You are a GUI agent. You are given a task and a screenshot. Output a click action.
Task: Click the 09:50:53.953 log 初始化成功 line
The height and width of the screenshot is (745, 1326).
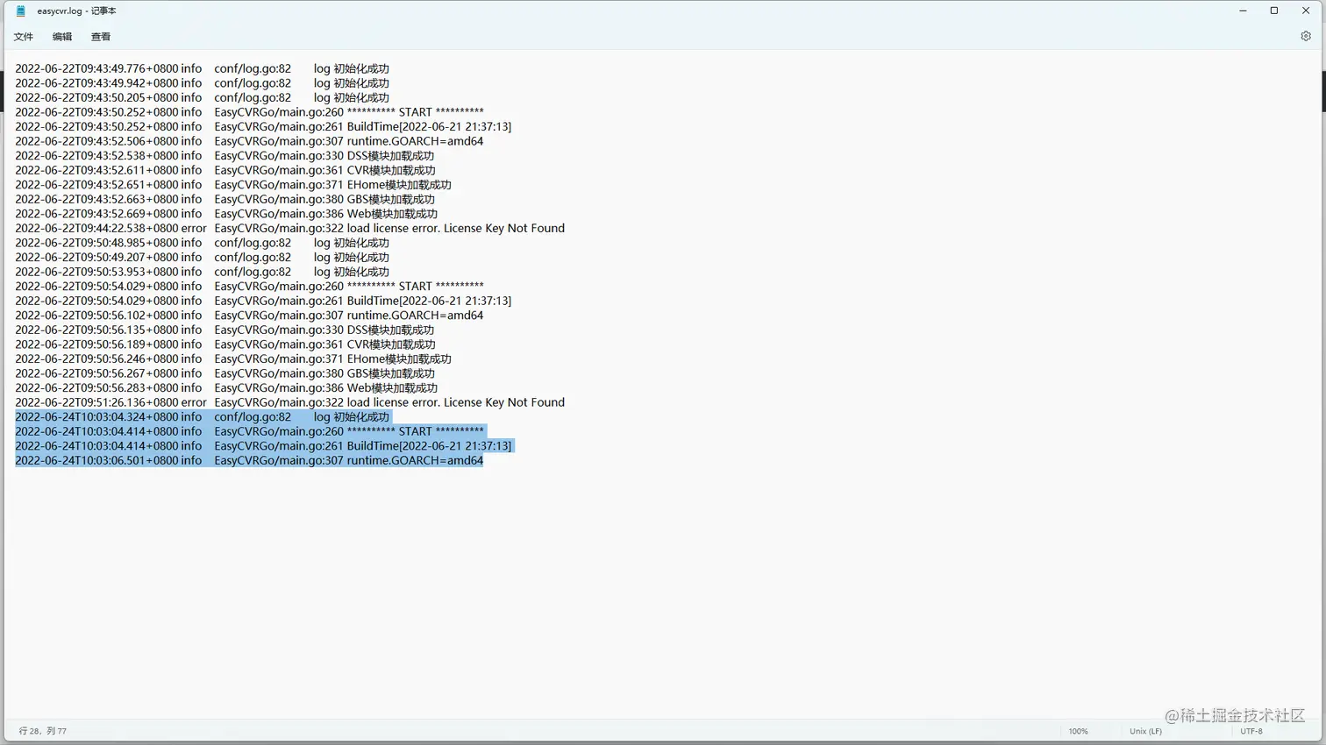tap(202, 272)
